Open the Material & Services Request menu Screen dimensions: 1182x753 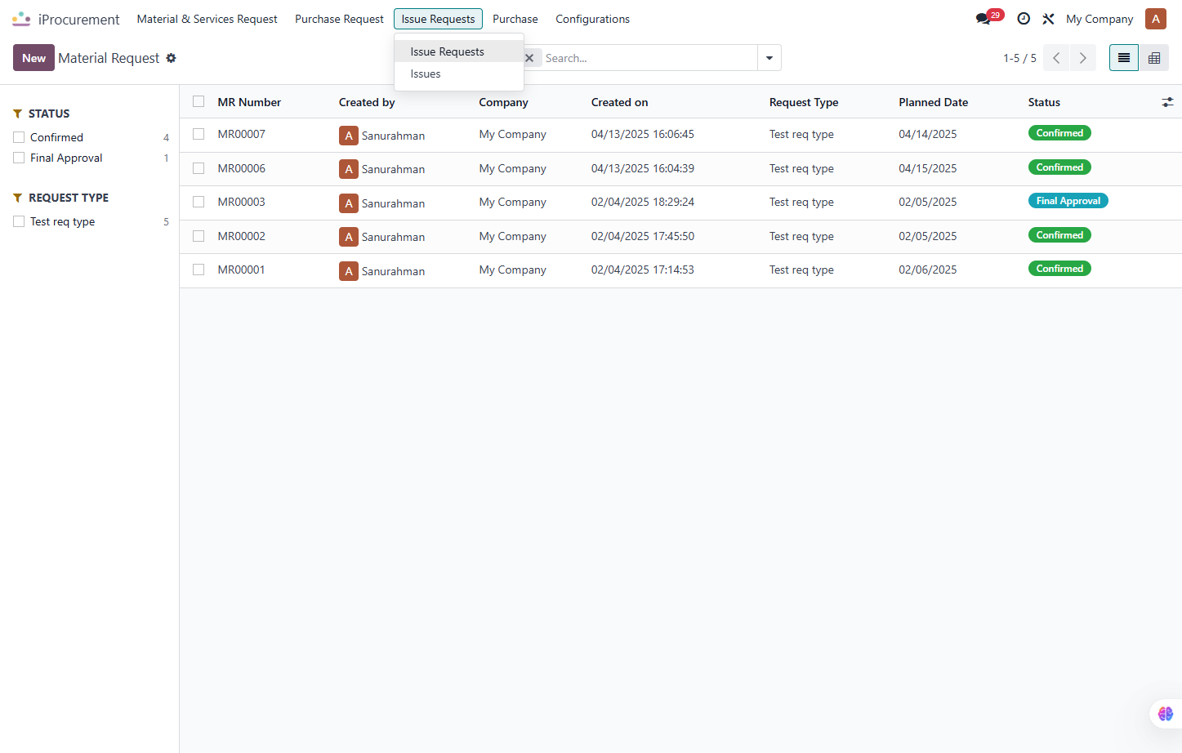click(207, 19)
